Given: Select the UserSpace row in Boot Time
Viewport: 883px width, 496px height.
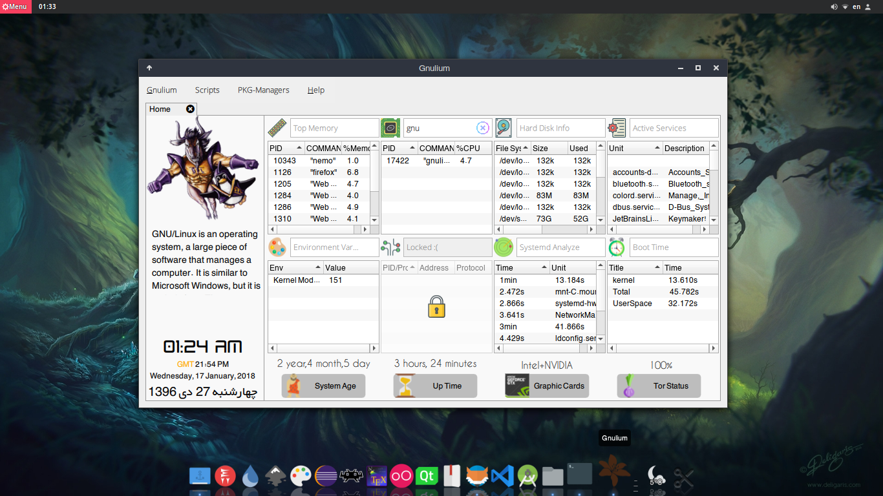Looking at the screenshot, I should (x=663, y=304).
